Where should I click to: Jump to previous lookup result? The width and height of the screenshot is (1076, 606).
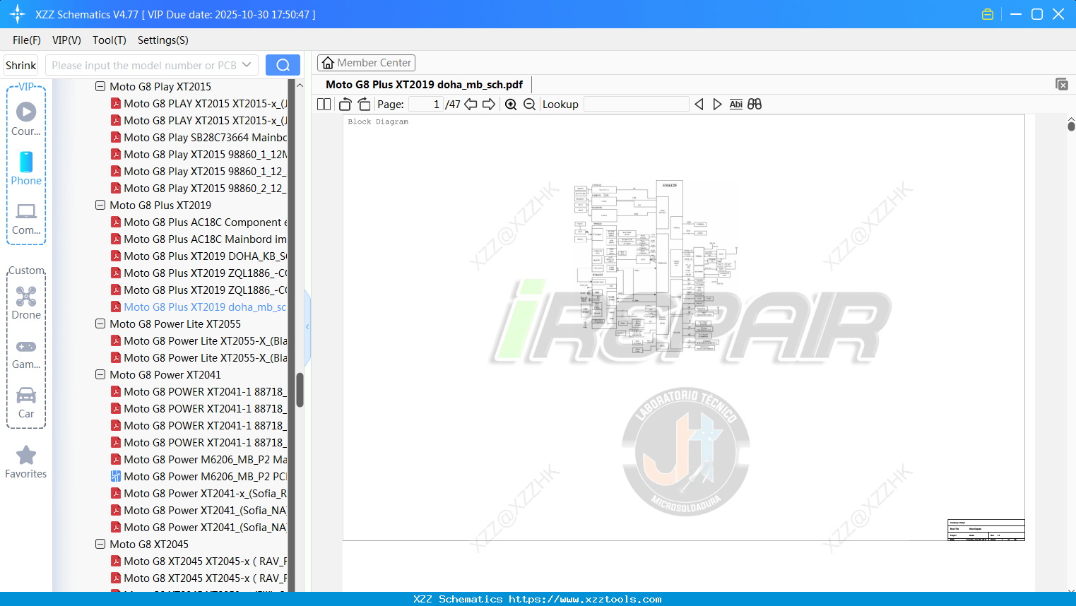click(x=699, y=105)
